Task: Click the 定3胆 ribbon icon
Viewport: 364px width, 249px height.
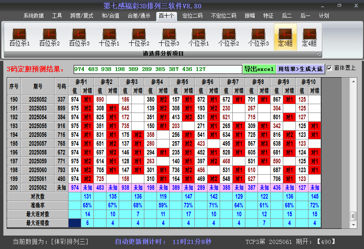Action: (285, 37)
